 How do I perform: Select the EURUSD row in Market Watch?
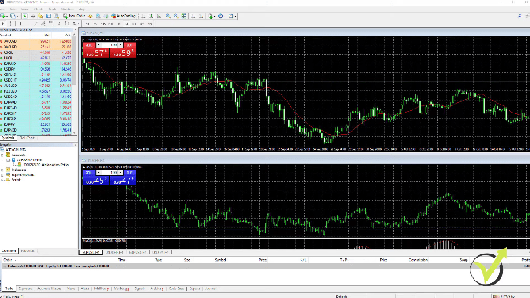tap(36, 63)
